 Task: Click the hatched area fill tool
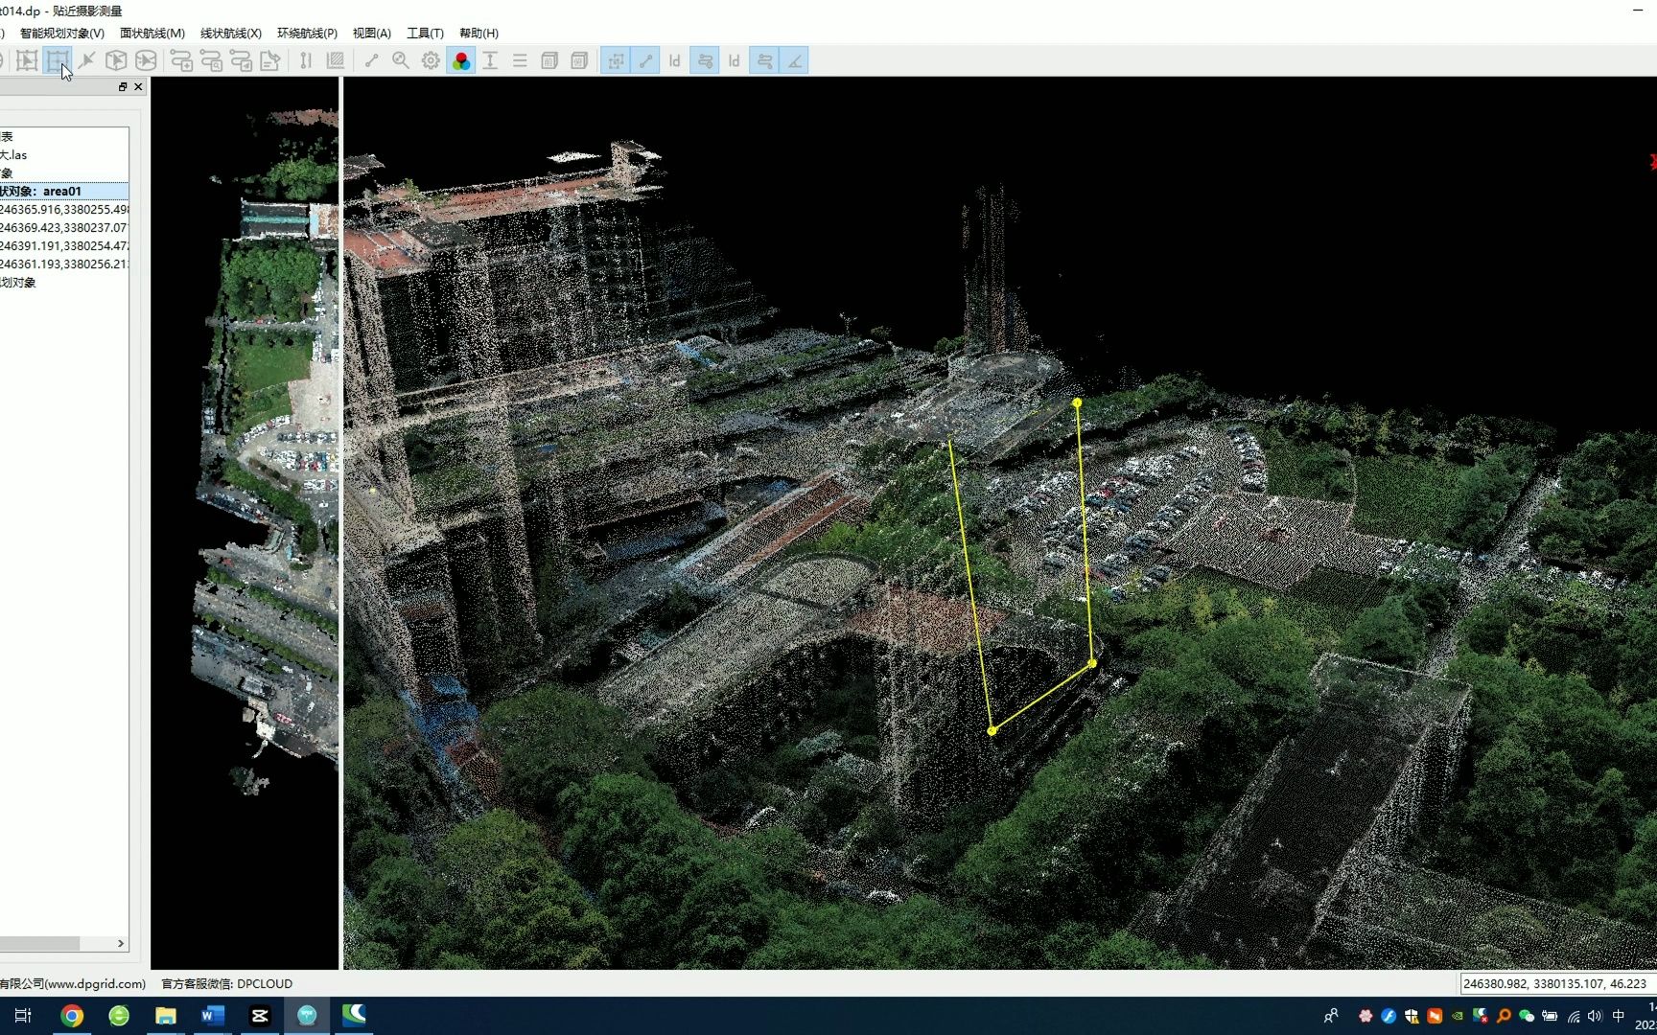coord(336,60)
